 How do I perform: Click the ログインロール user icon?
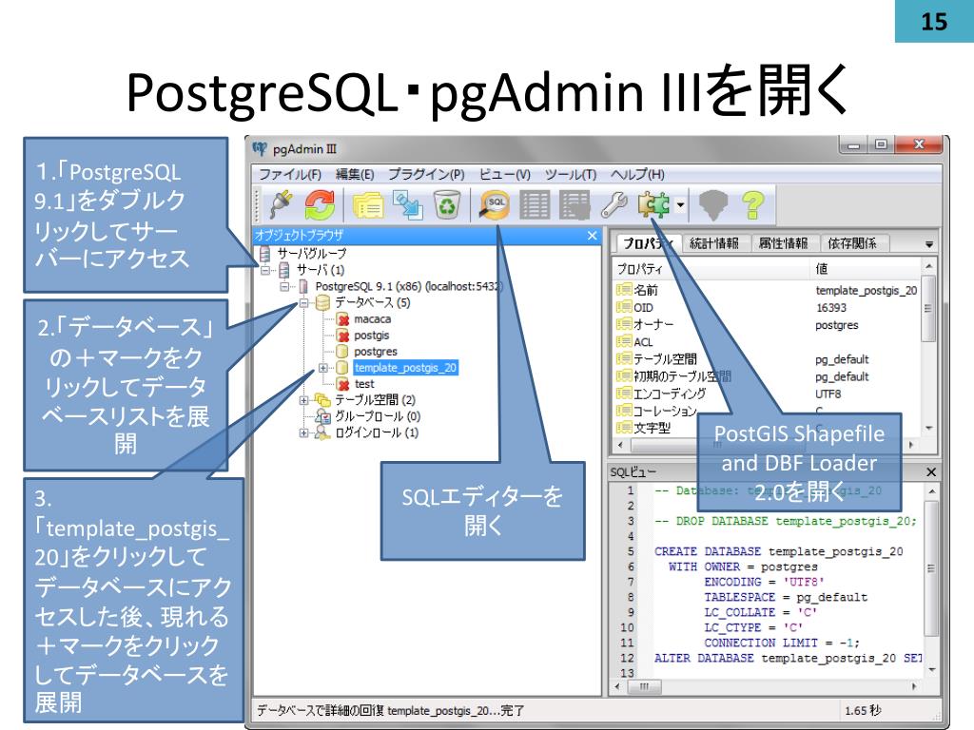coord(322,432)
